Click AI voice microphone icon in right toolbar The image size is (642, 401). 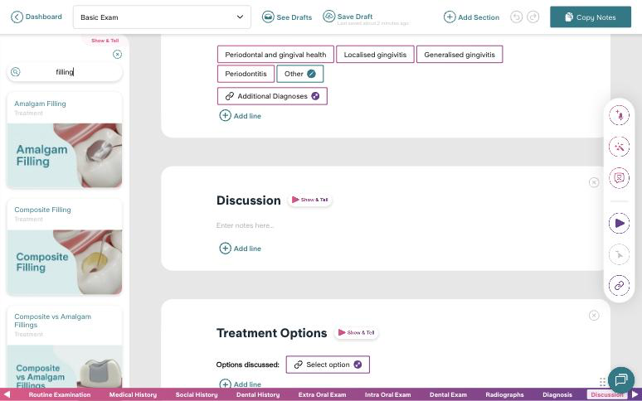point(619,115)
